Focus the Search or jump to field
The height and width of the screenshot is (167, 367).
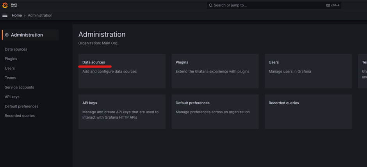pyautogui.click(x=274, y=5)
